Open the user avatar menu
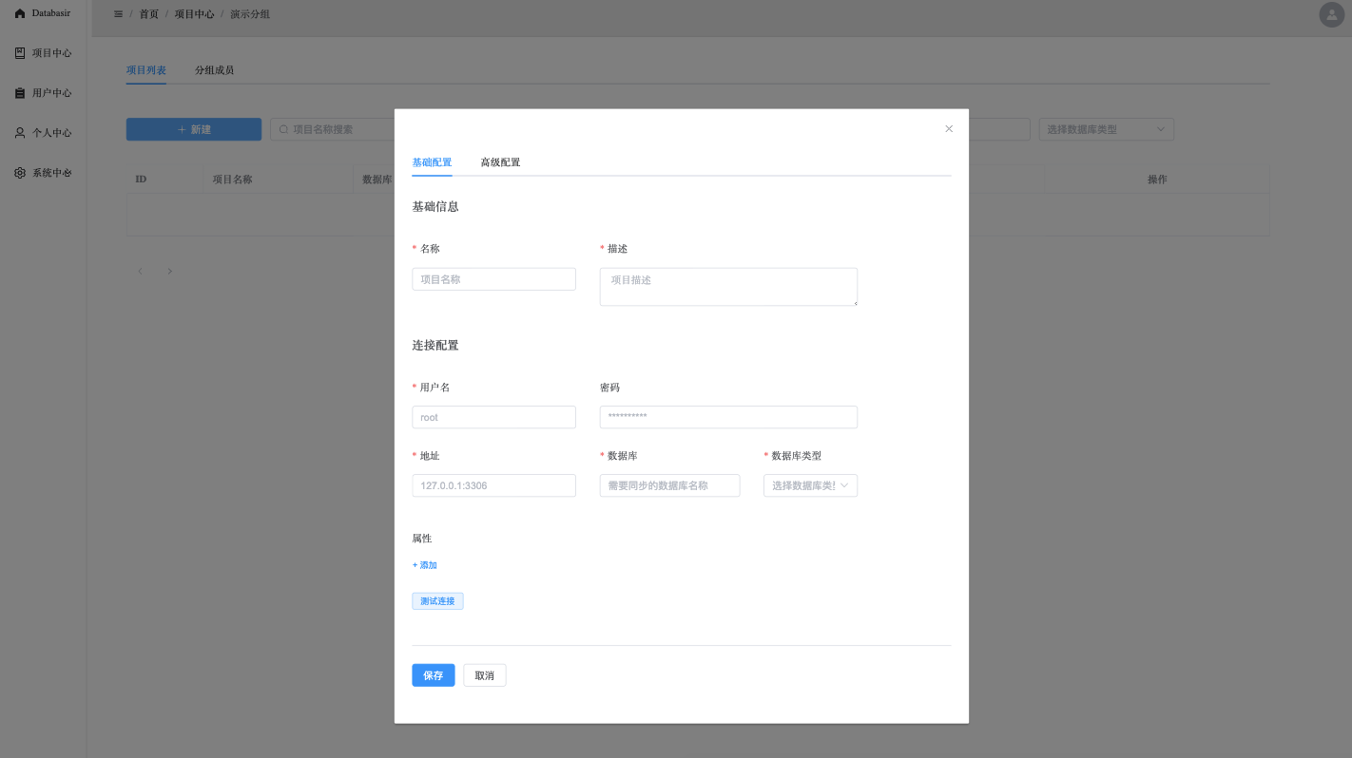 [1330, 15]
